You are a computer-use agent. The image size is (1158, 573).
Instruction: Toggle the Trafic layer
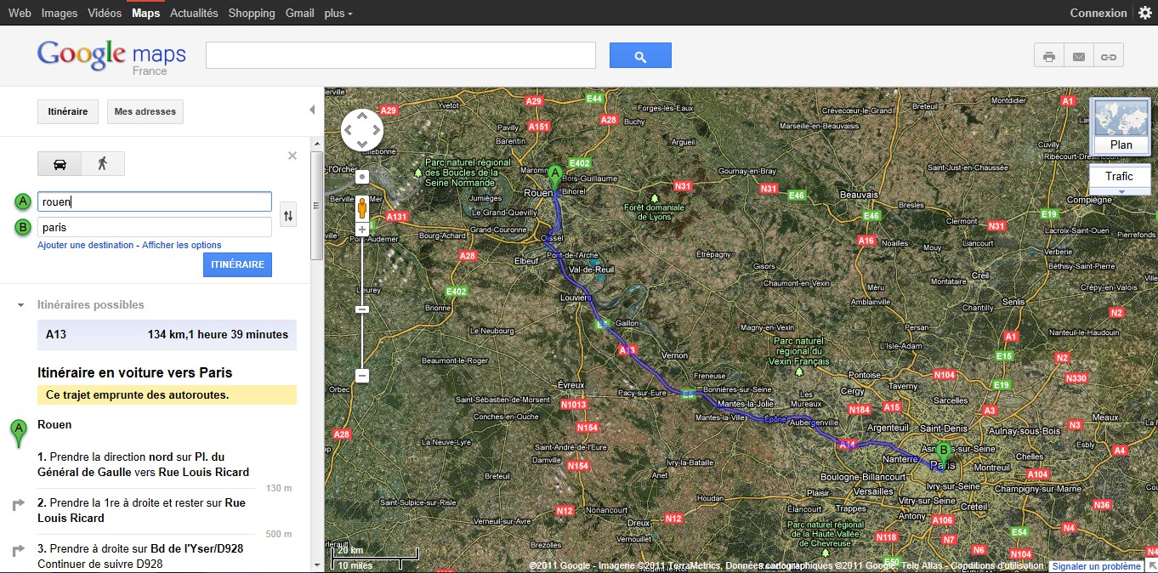pyautogui.click(x=1119, y=176)
